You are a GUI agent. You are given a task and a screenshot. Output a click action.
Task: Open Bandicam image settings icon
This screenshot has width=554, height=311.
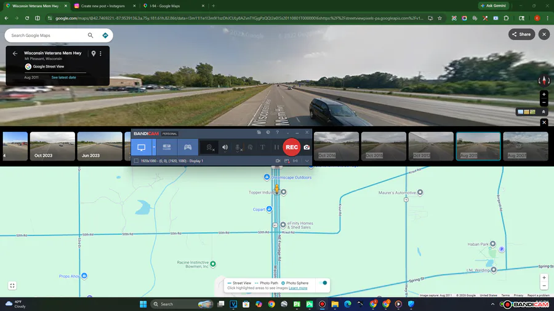coord(287,161)
